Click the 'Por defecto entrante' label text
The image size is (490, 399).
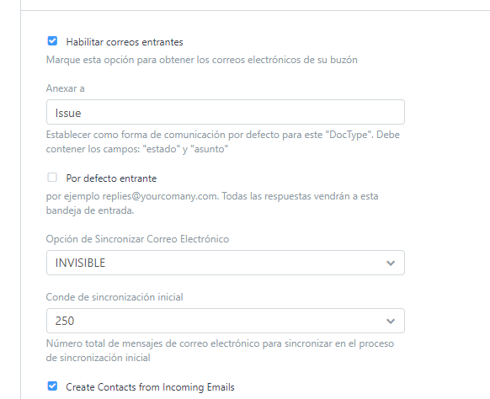(x=111, y=178)
